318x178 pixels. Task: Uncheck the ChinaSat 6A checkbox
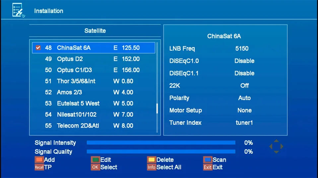point(38,48)
